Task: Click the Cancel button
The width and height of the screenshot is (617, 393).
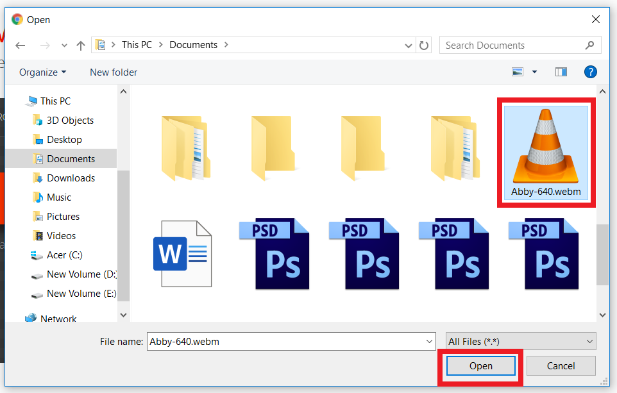Action: [x=561, y=366]
